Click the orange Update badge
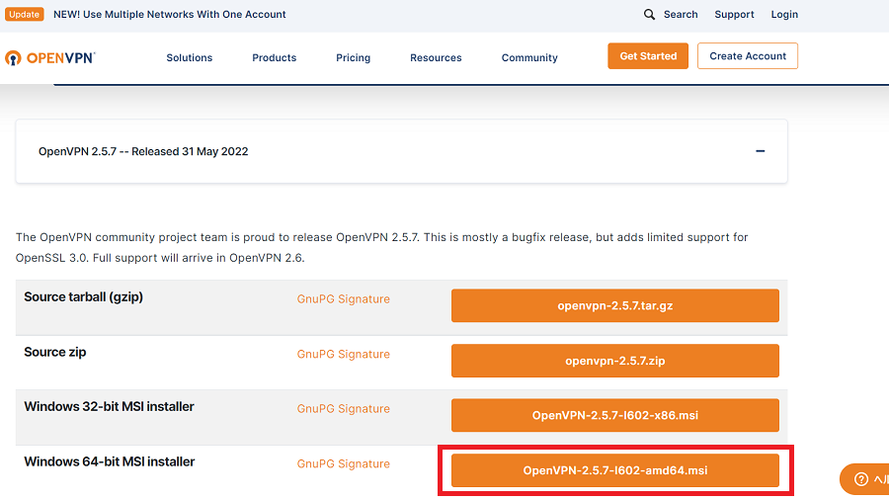889x500 pixels. pos(25,15)
